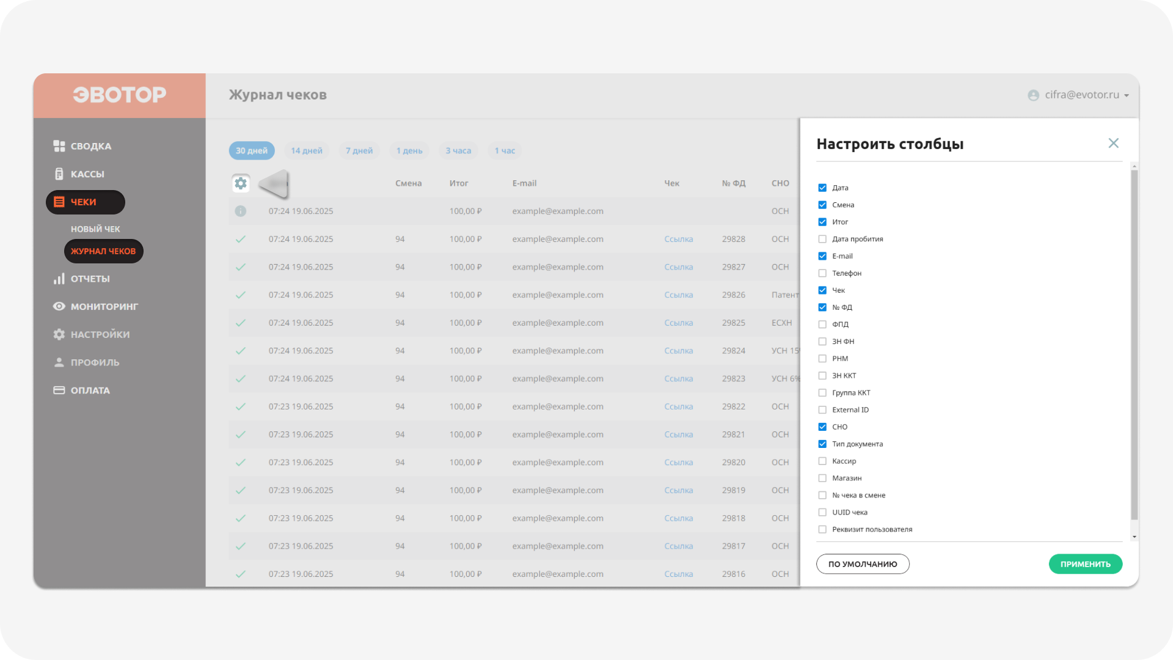Reset columns with По умолчанию button
The height and width of the screenshot is (660, 1173).
(863, 564)
